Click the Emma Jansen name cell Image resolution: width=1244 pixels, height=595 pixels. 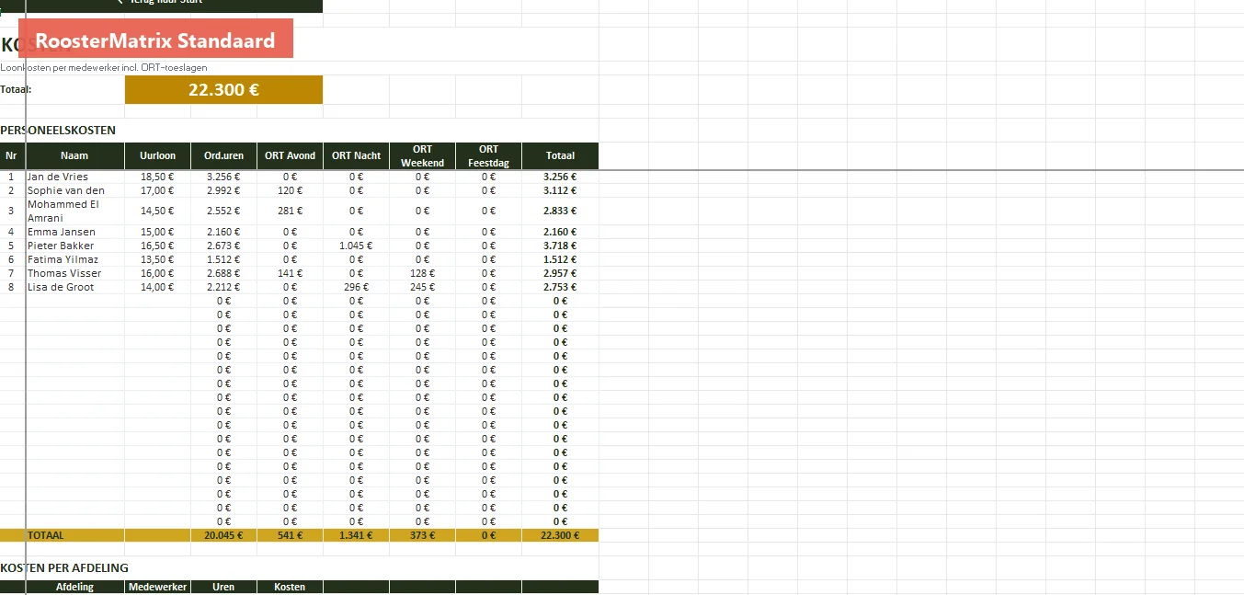74,232
